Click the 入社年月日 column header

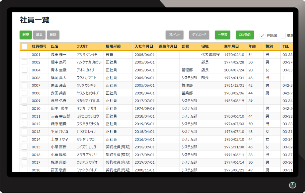[144, 46]
